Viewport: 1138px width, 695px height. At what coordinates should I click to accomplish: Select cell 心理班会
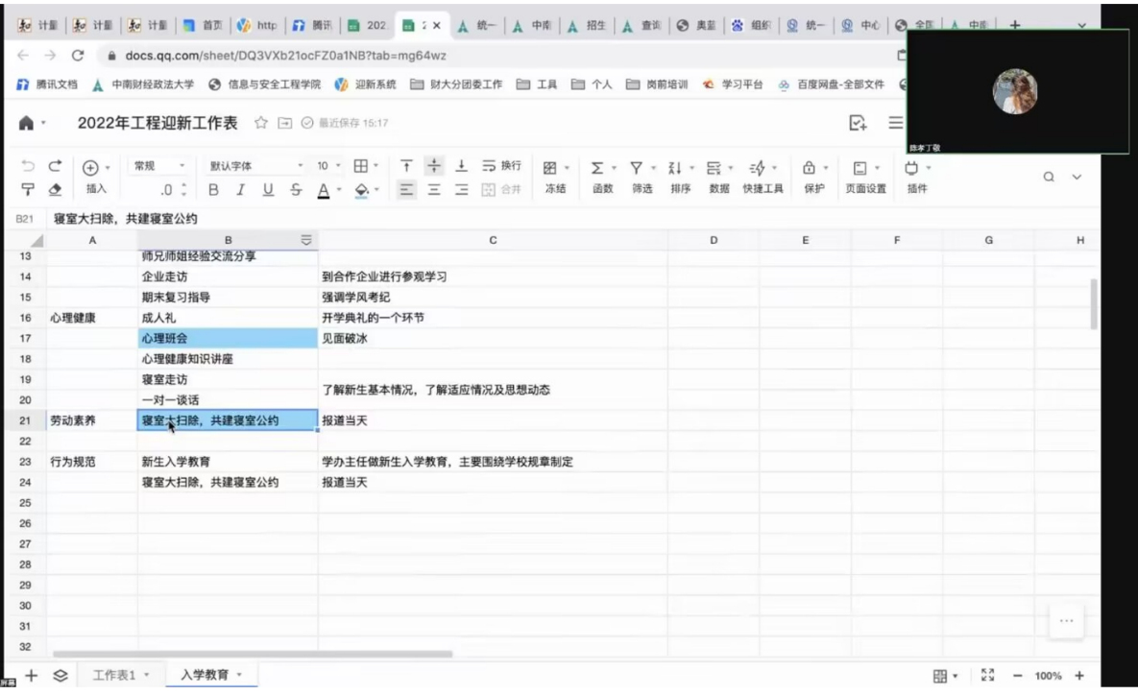pos(228,338)
